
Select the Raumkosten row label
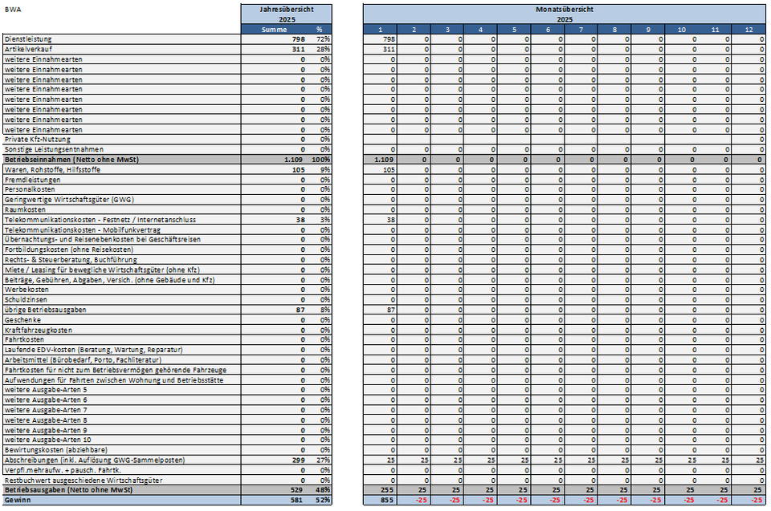click(x=25, y=210)
